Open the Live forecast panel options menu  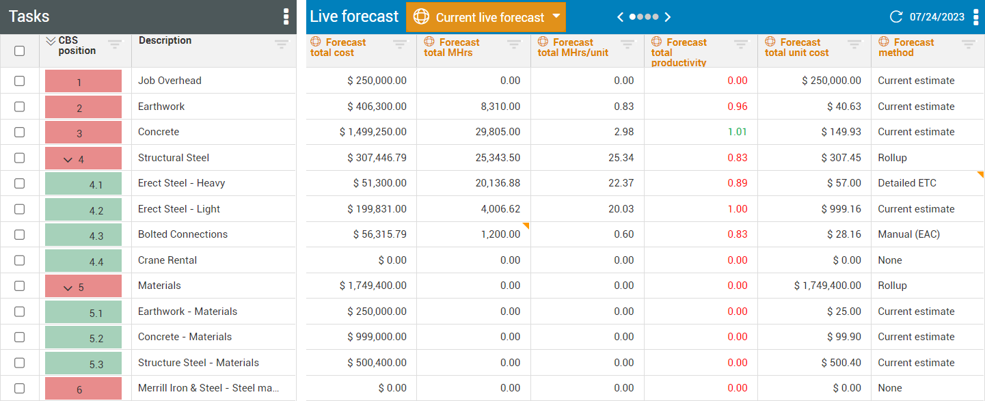975,17
